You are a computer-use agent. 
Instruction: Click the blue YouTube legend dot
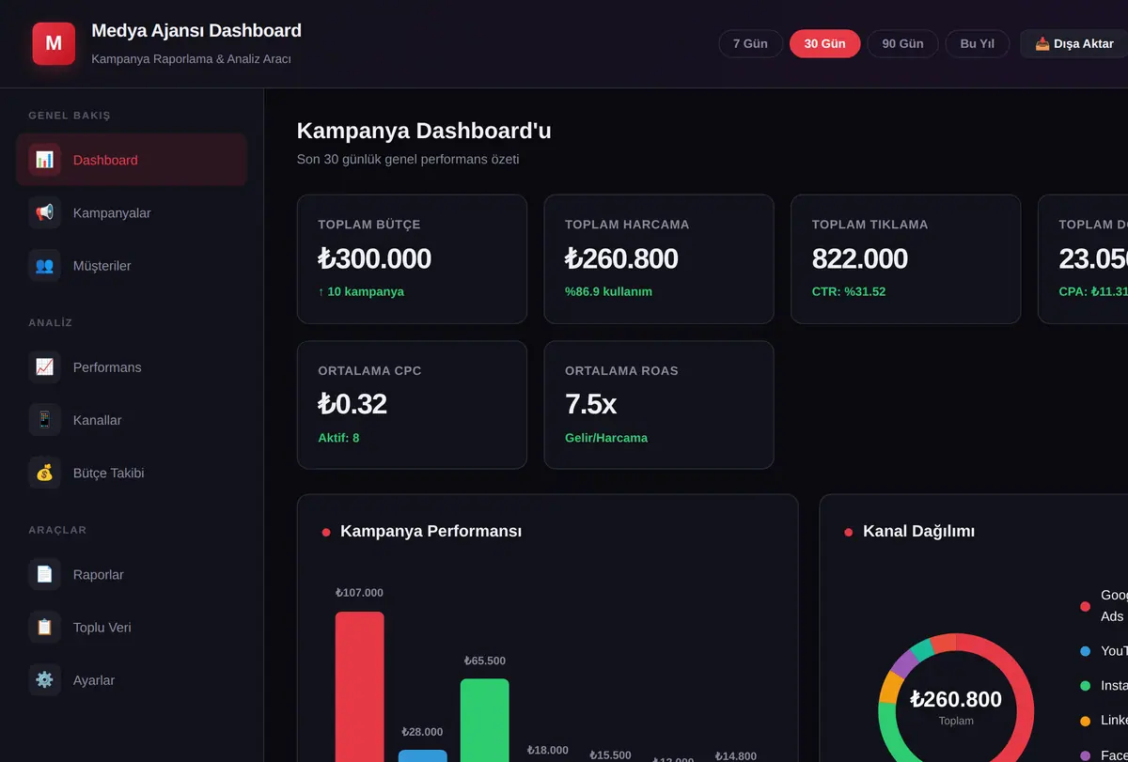(x=1085, y=650)
